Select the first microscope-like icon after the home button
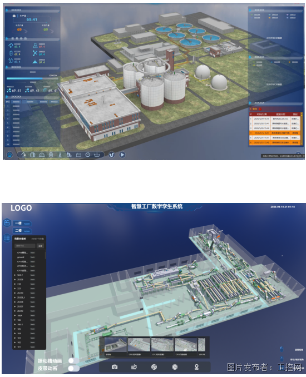 [23, 155]
